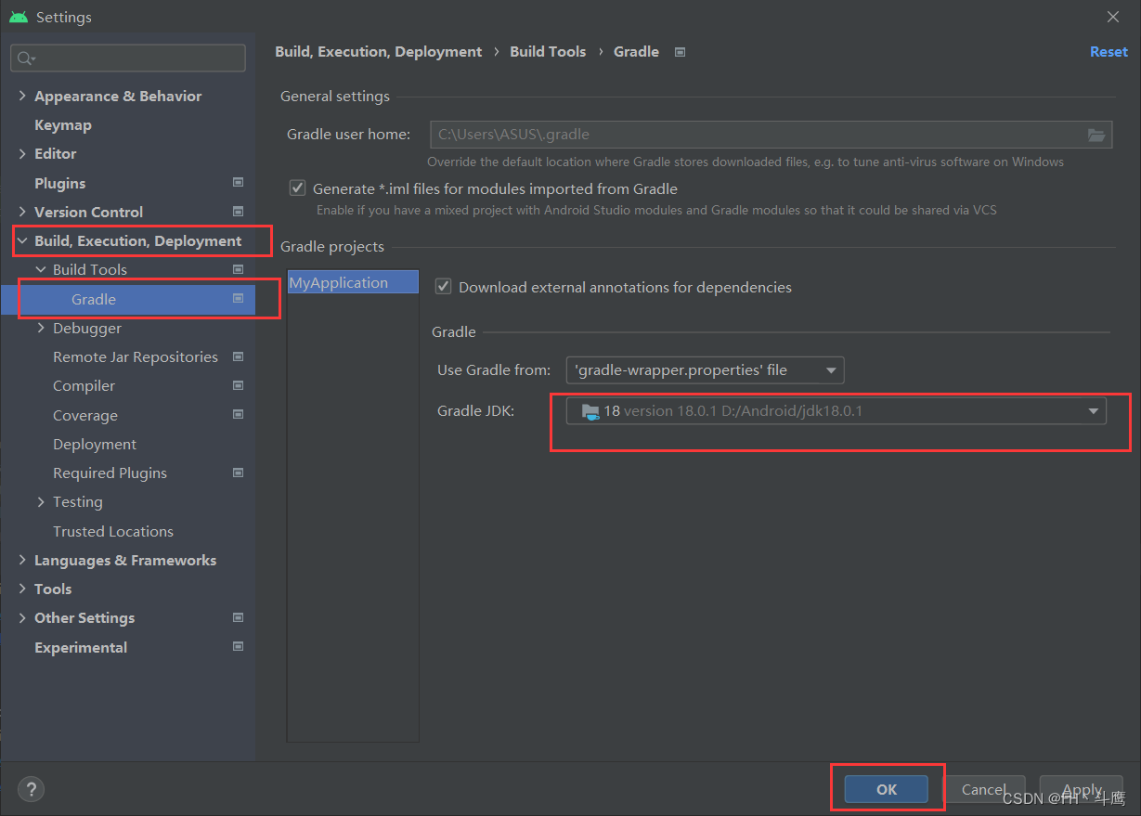The width and height of the screenshot is (1141, 816).
Task: Expand the Other Settings section
Action: [x=22, y=617]
